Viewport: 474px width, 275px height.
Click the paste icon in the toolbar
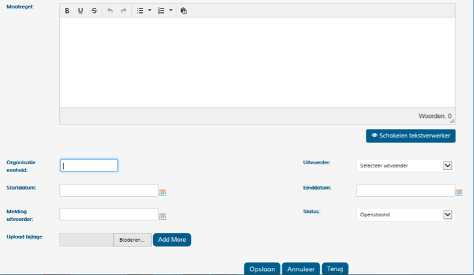click(x=183, y=10)
